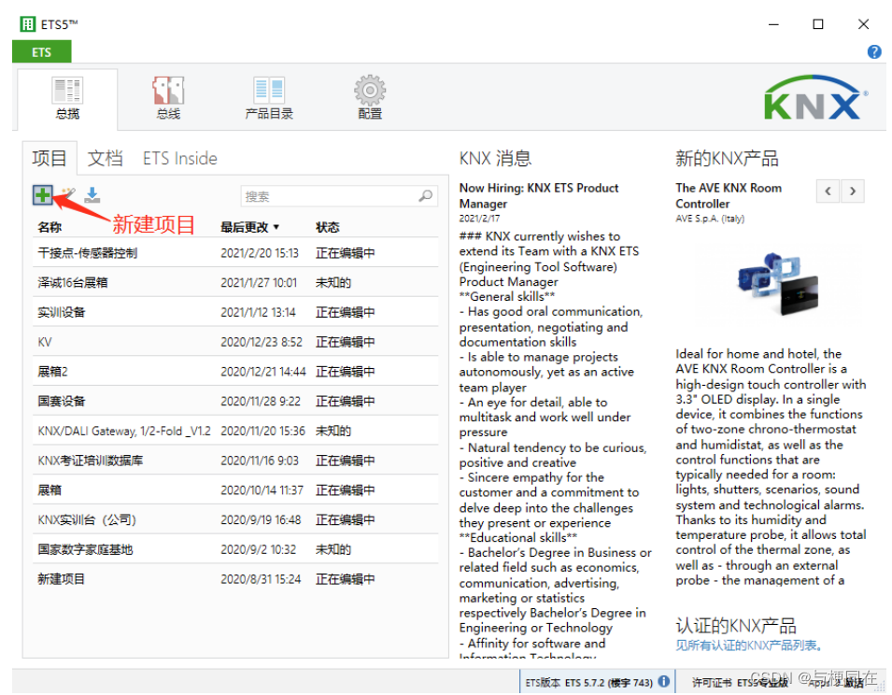Open the 产品目录 (Catalogs) icon
Image resolution: width=892 pixels, height=695 pixels.
coord(268,96)
